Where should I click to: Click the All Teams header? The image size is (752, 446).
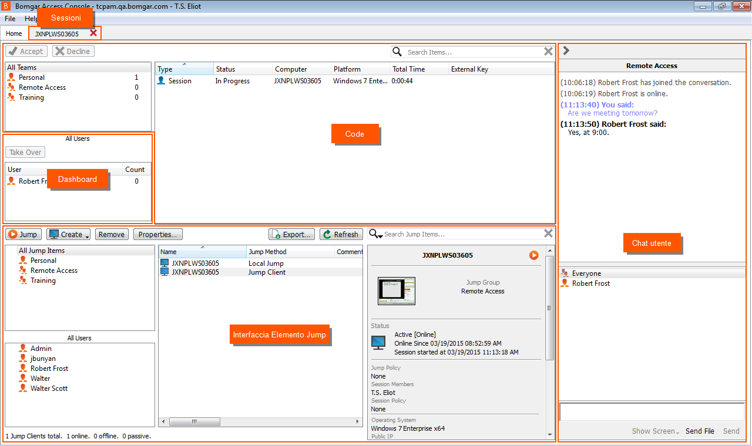(x=78, y=67)
